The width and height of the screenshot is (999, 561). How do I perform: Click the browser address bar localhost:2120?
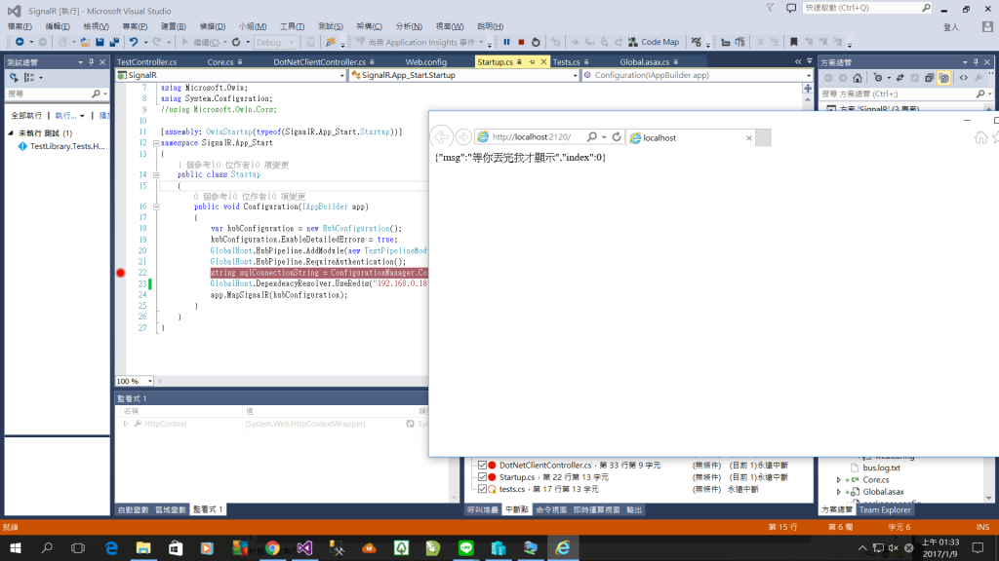(x=531, y=136)
